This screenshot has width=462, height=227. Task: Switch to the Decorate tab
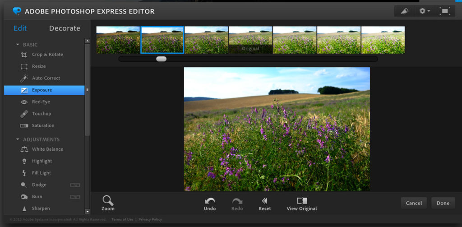click(65, 28)
